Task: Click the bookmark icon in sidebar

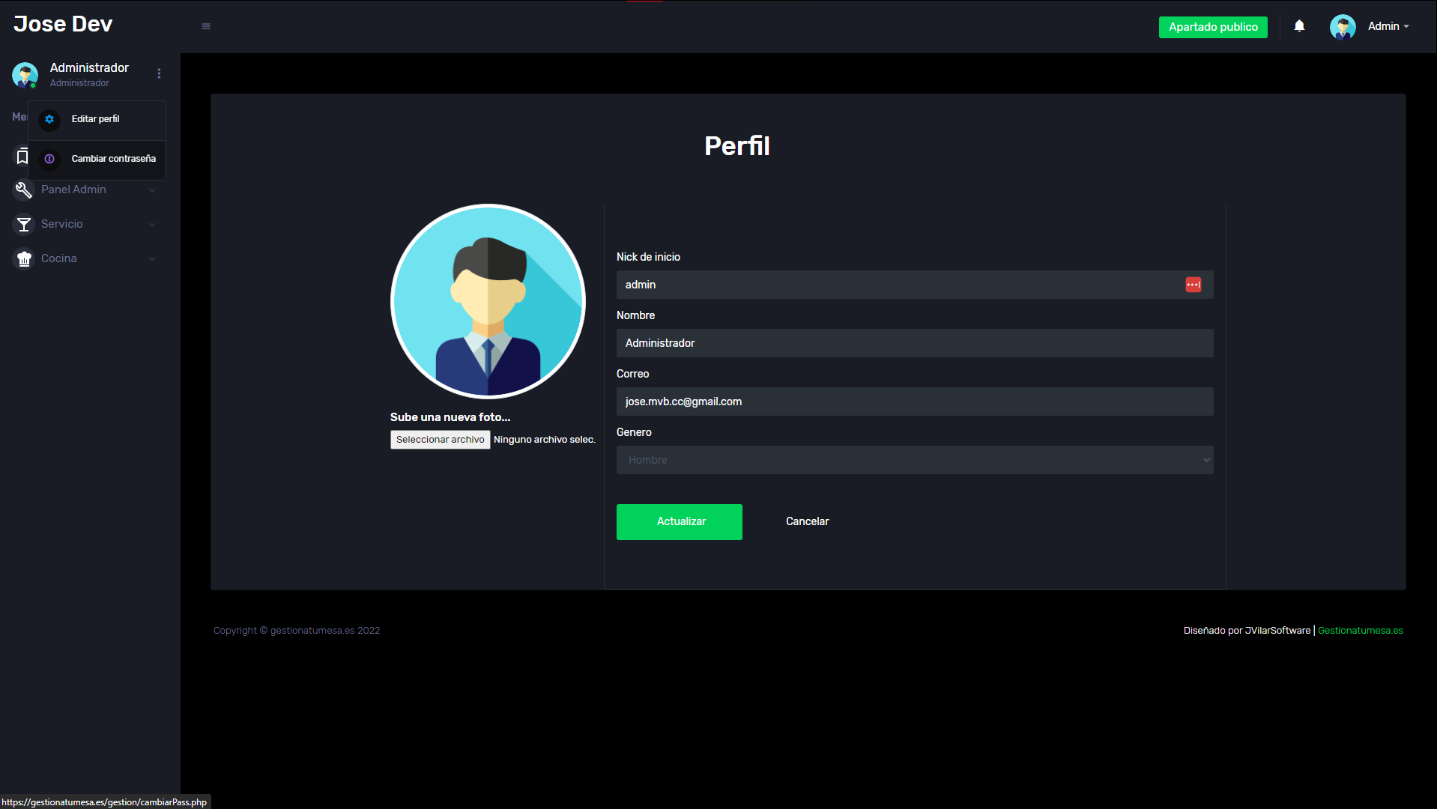Action: click(x=22, y=157)
